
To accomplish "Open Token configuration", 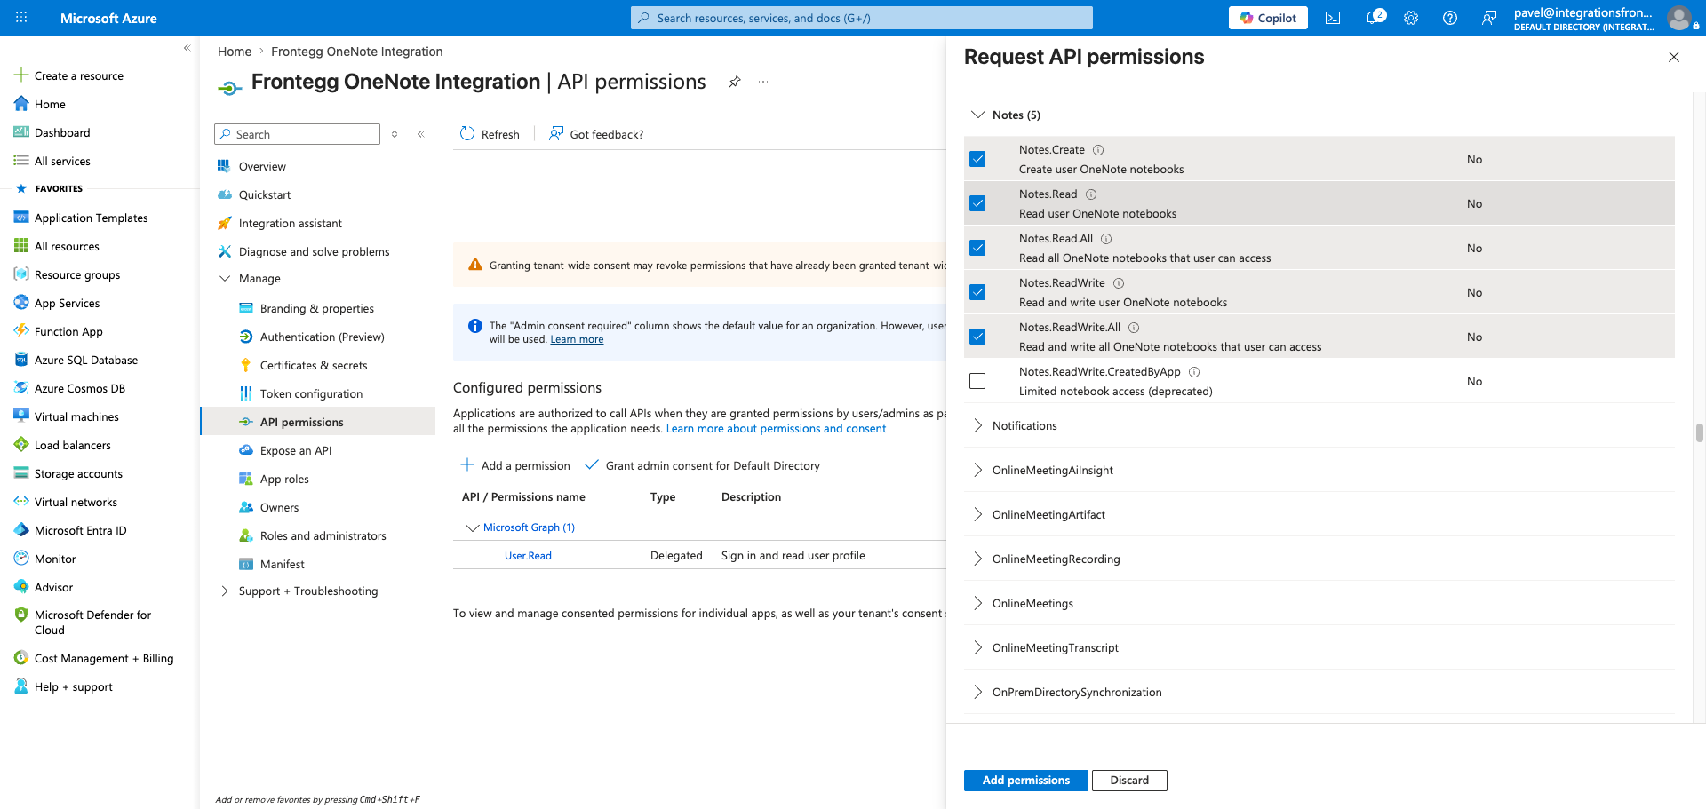I will pyautogui.click(x=311, y=393).
